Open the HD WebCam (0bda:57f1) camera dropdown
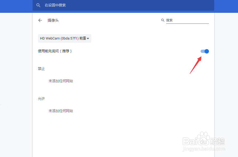 (x=64, y=38)
